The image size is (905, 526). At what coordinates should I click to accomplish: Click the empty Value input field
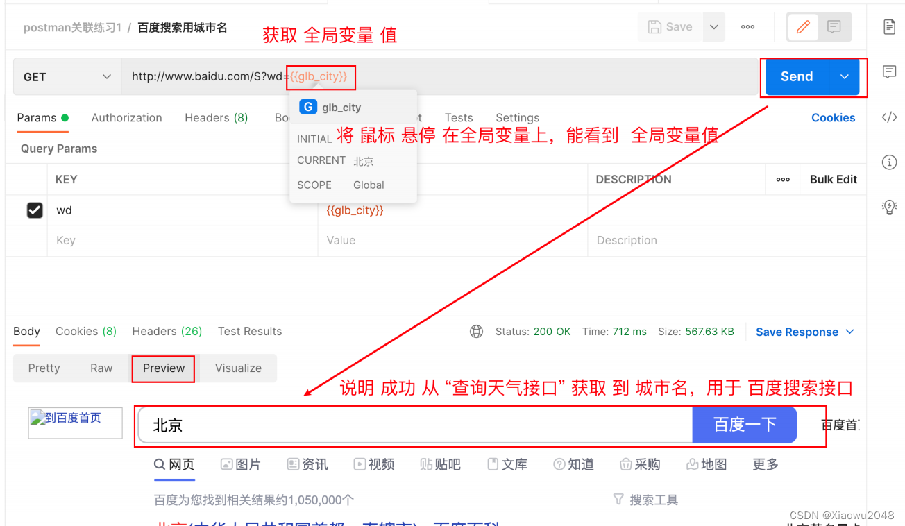453,241
